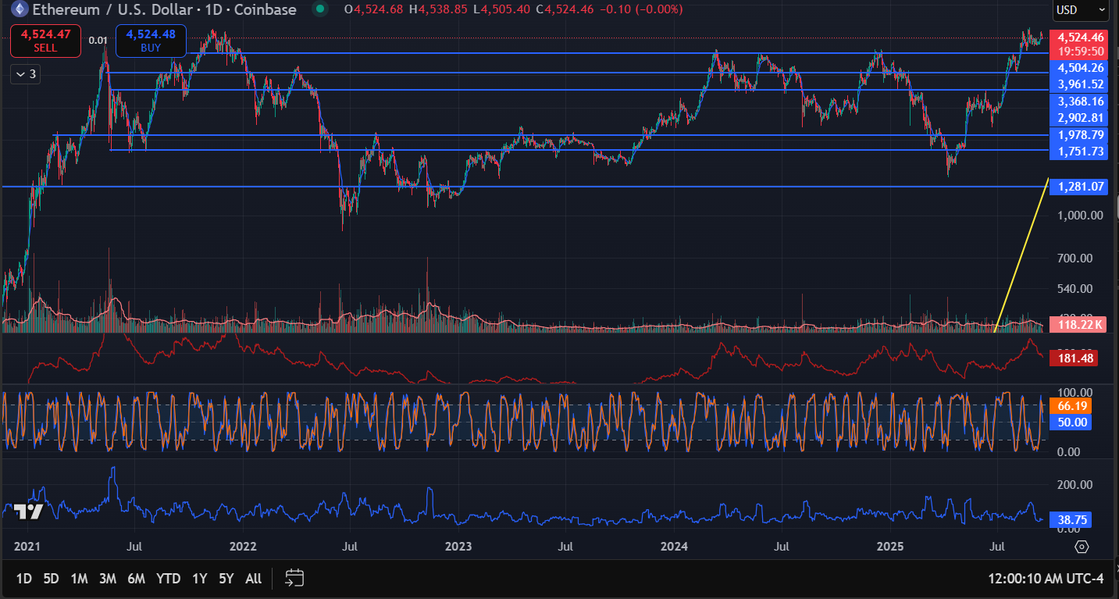Switch to the 1D time range

pyautogui.click(x=24, y=579)
